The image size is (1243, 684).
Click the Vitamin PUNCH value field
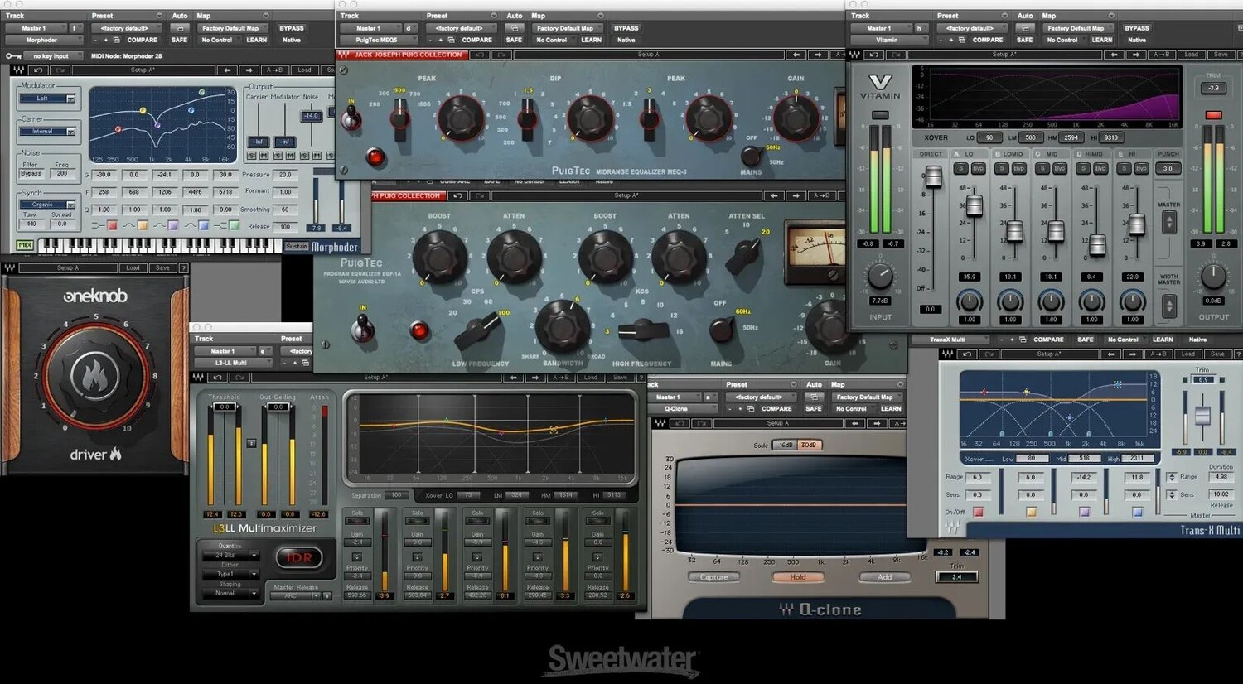click(1168, 168)
